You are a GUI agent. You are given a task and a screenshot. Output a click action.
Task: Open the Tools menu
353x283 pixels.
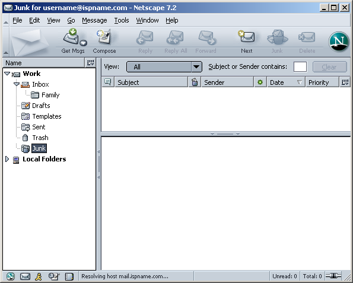(122, 20)
